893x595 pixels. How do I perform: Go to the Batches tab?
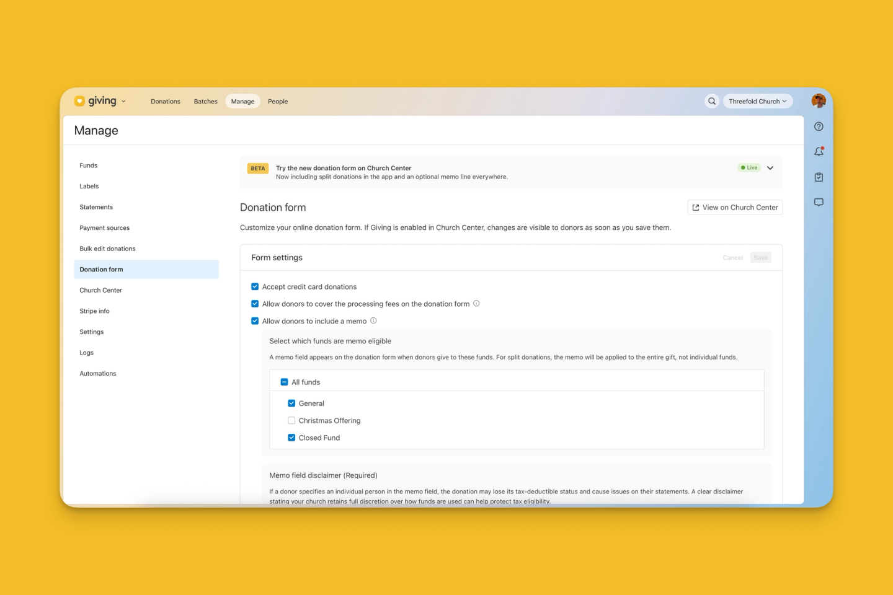pyautogui.click(x=206, y=102)
